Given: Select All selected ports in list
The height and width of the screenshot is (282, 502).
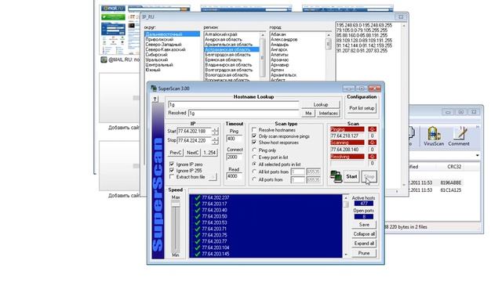Looking at the screenshot, I should click(x=254, y=164).
